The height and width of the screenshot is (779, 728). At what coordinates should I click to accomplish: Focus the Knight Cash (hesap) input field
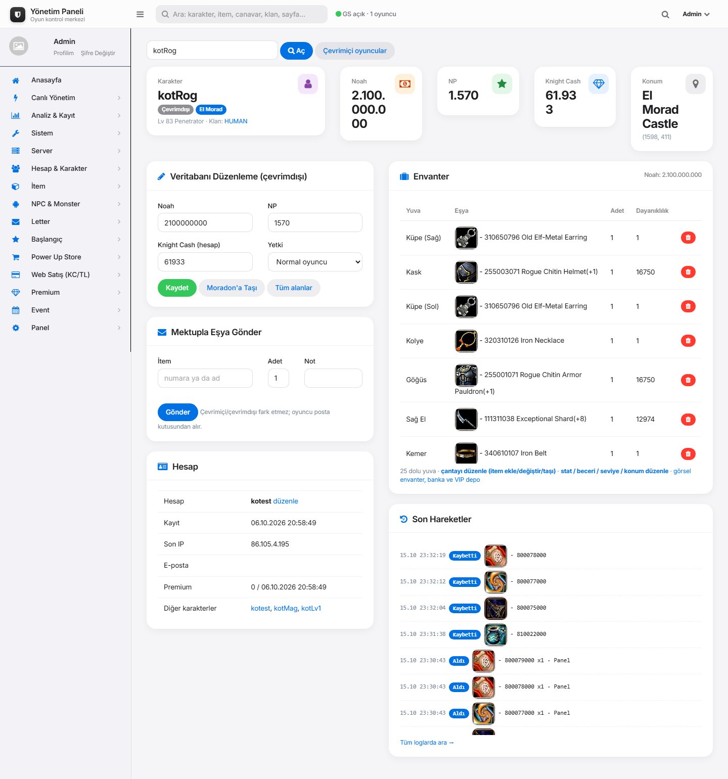205,262
